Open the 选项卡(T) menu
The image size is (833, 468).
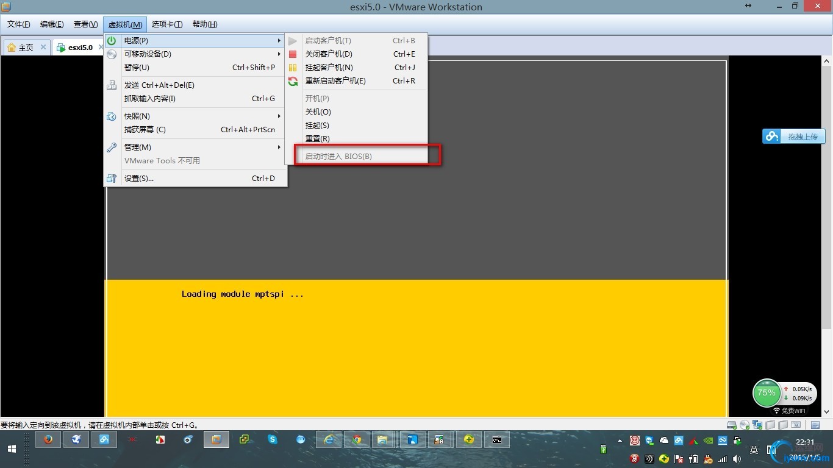[x=167, y=24]
